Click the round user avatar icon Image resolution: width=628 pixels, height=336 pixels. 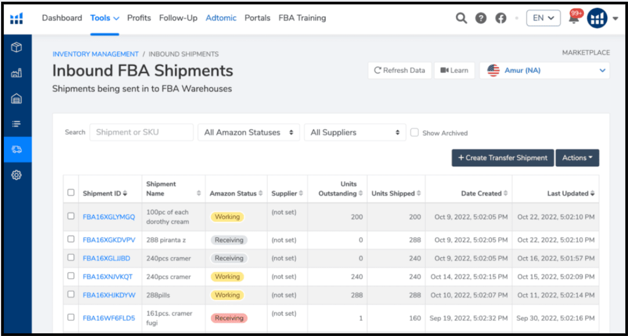[597, 19]
